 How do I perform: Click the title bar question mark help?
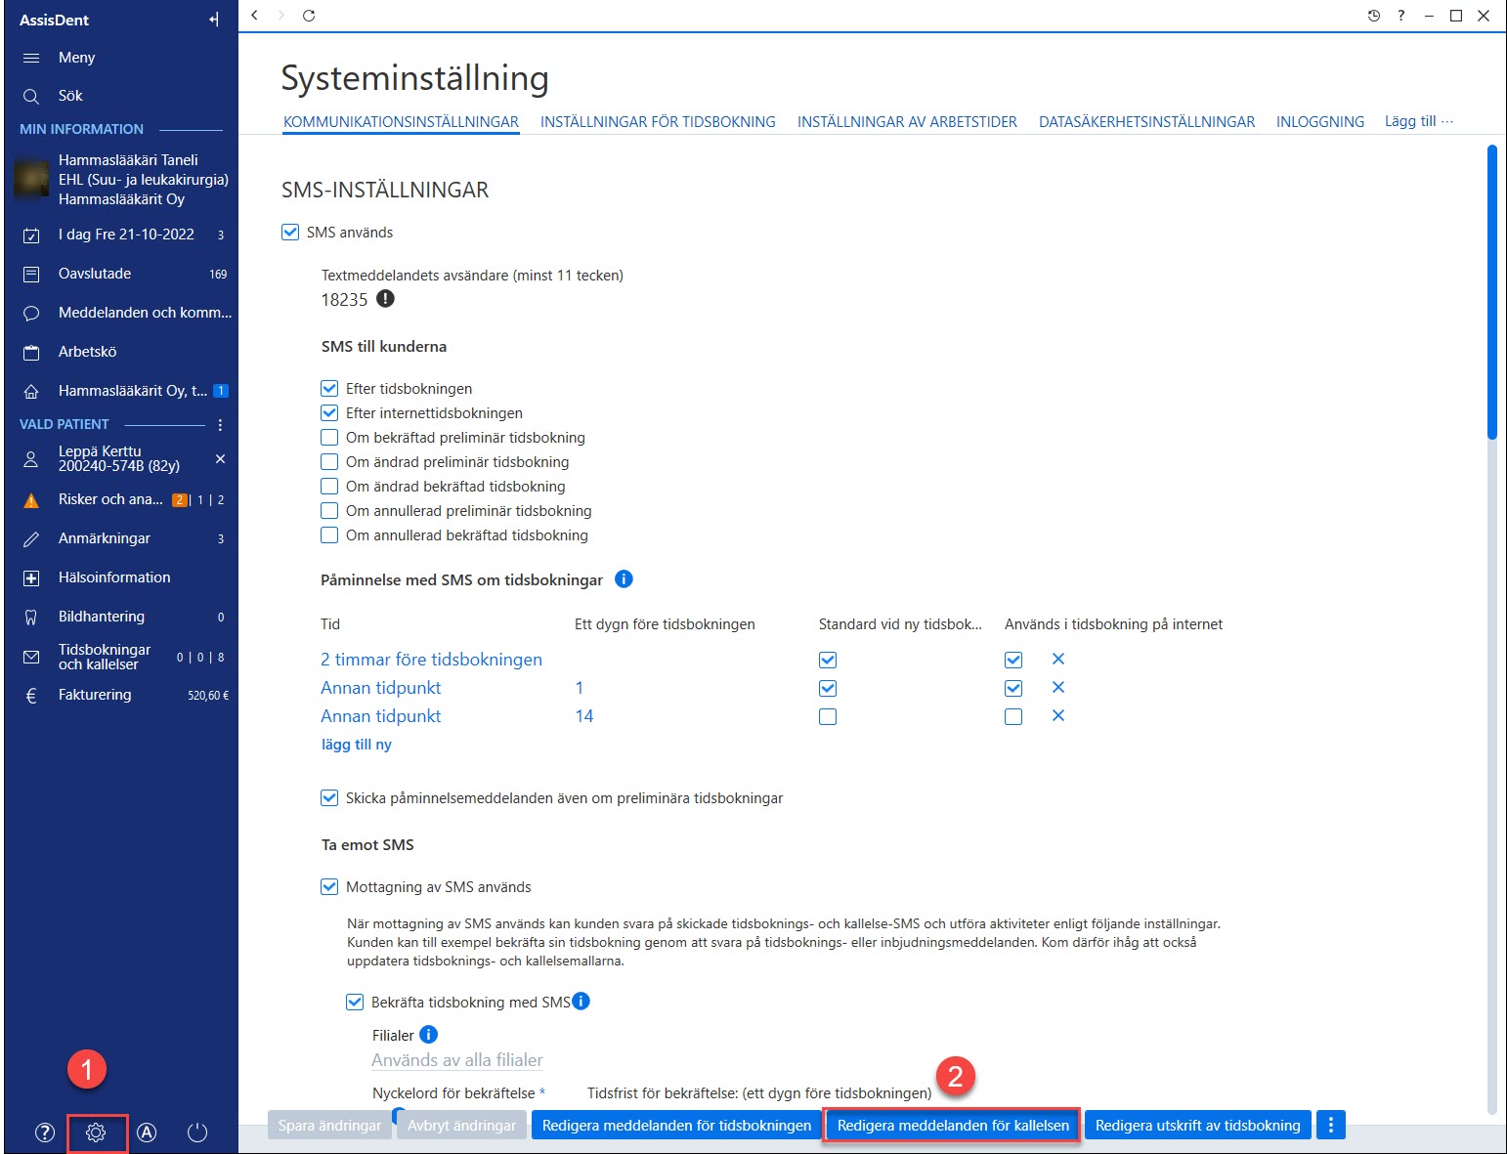point(1400,16)
